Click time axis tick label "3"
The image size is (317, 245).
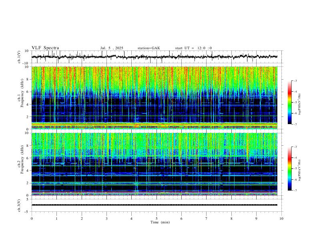click(106, 219)
